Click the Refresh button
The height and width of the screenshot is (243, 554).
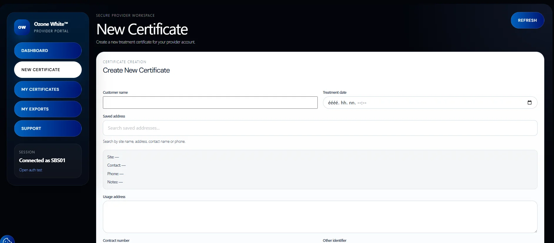(527, 20)
